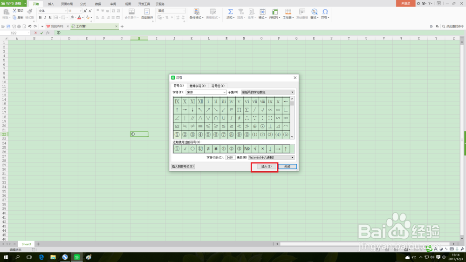Click the 关闭 button in the symbol dialog

(x=288, y=167)
